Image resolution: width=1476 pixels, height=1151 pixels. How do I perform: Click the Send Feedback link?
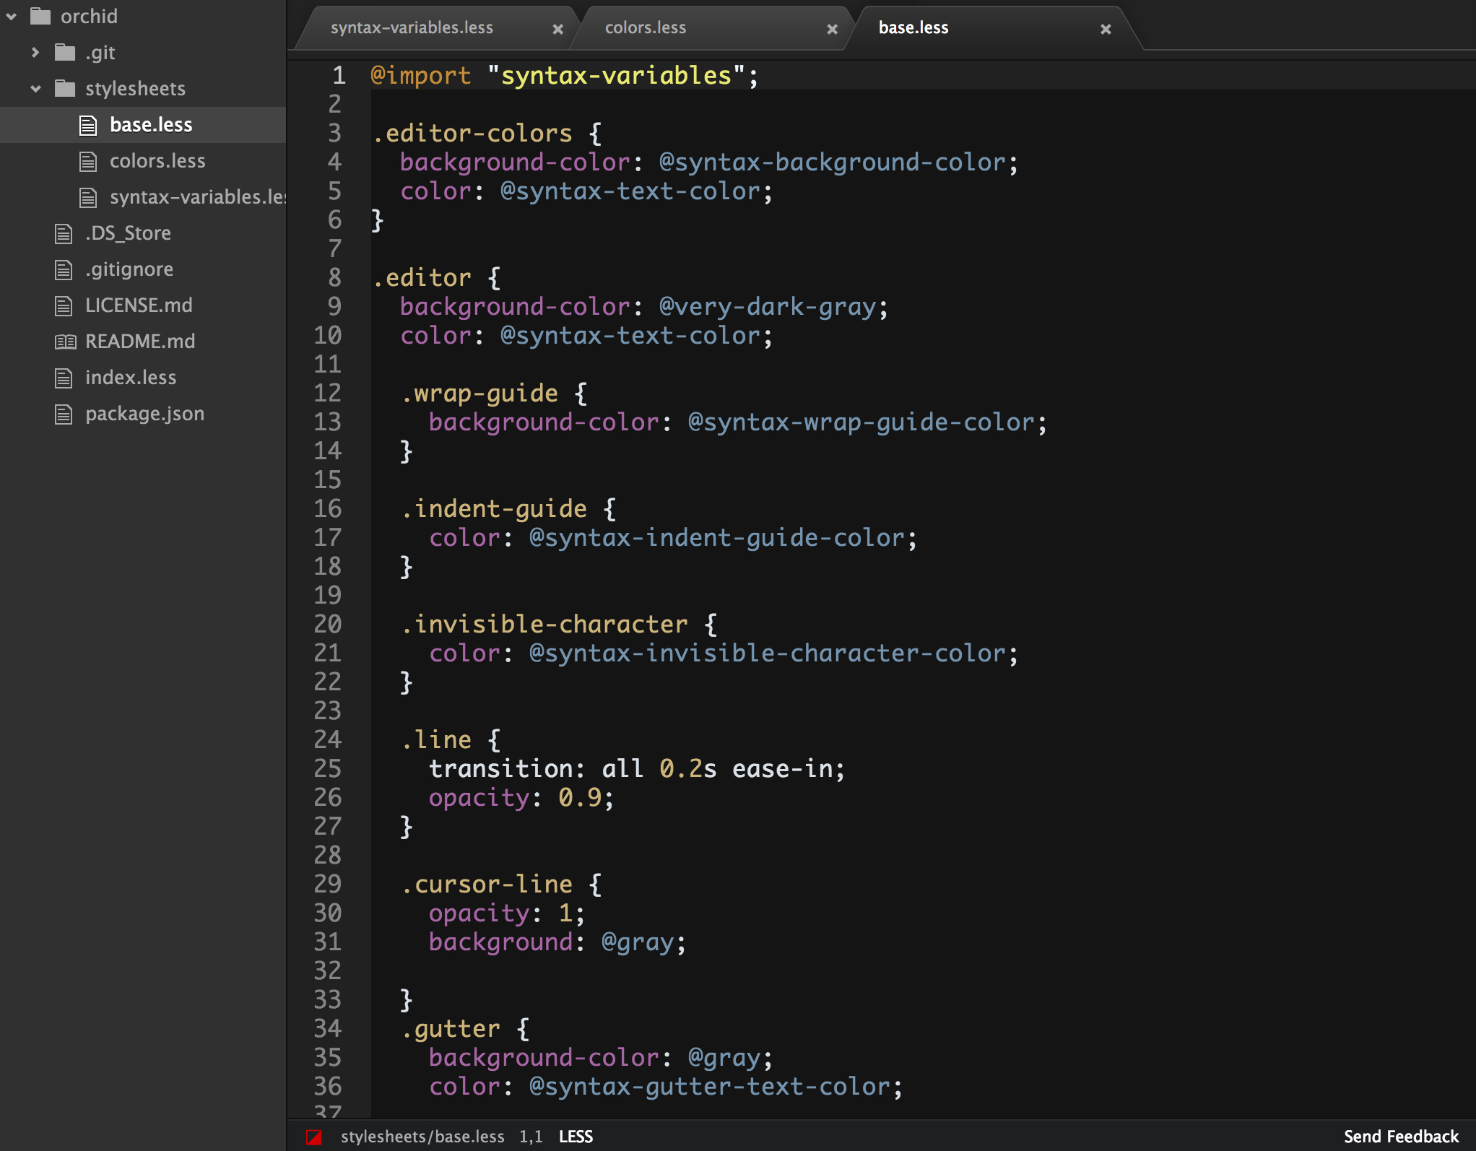pos(1400,1137)
